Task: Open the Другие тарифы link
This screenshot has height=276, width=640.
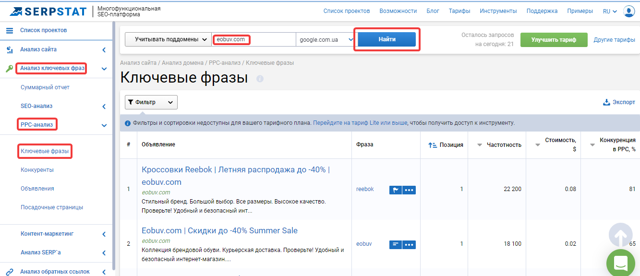Action: (615, 40)
